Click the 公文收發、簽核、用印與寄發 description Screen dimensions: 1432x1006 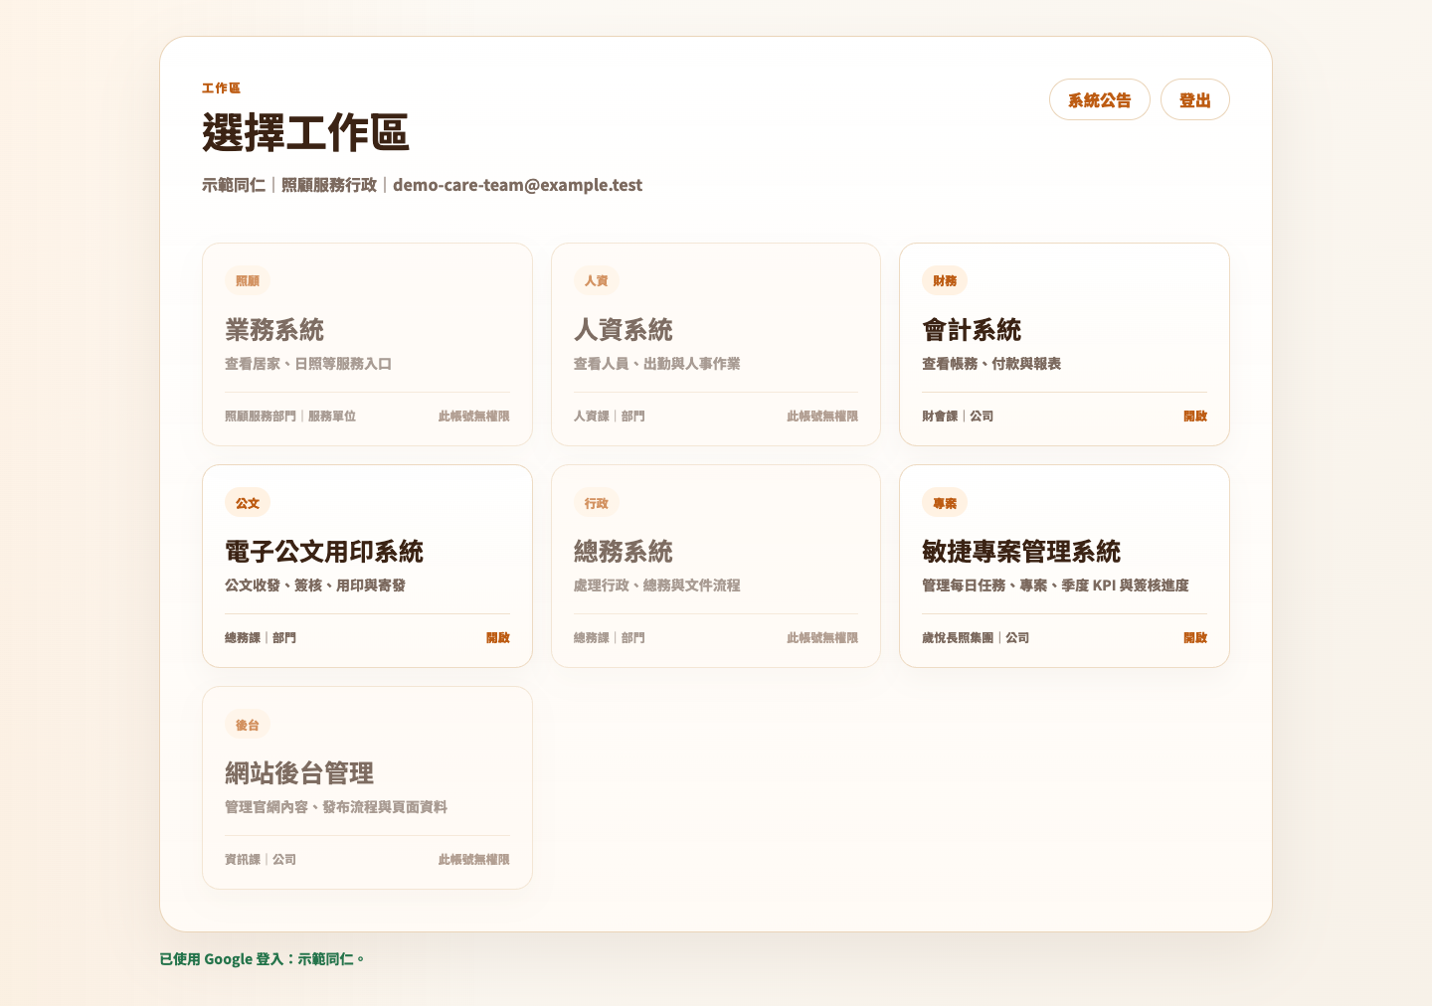point(315,586)
